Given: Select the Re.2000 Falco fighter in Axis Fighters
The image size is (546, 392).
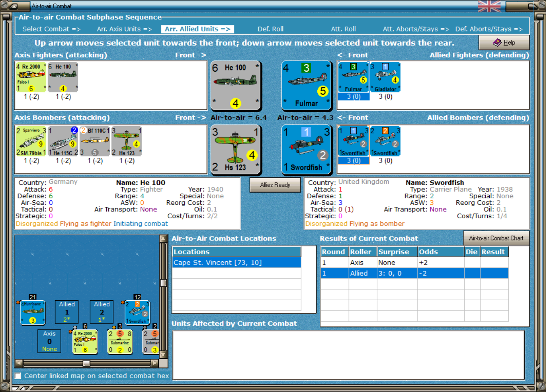Looking at the screenshot, I should [x=31, y=77].
